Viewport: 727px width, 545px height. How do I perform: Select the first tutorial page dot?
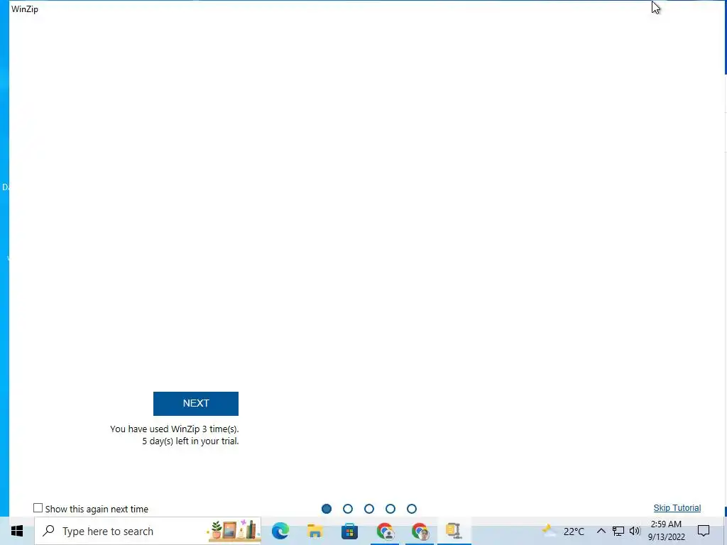[x=327, y=508]
